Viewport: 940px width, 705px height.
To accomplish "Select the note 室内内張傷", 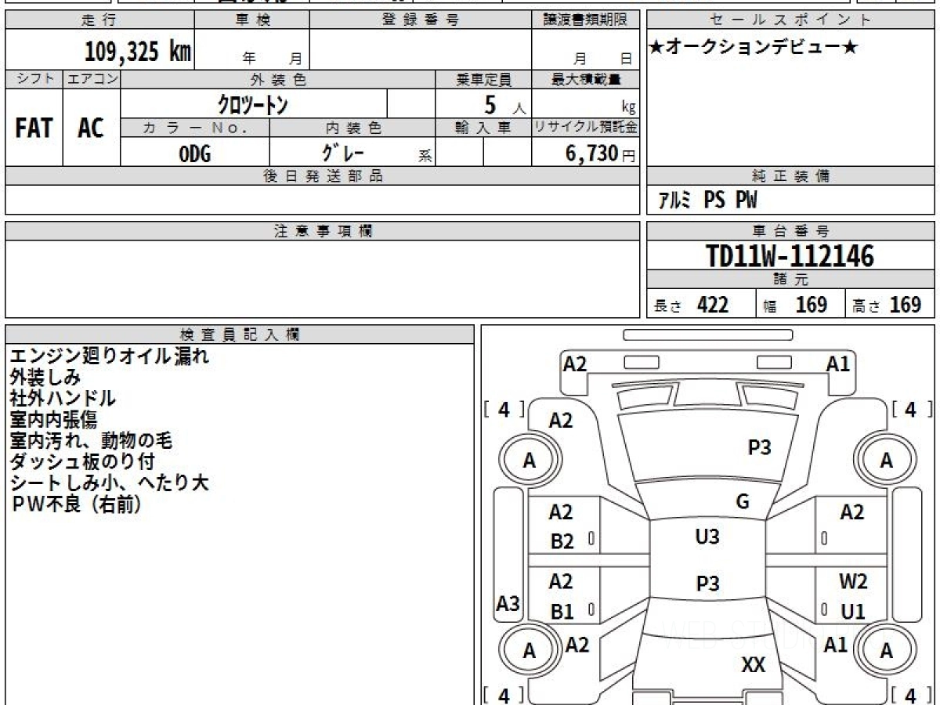I will pyautogui.click(x=53, y=420).
